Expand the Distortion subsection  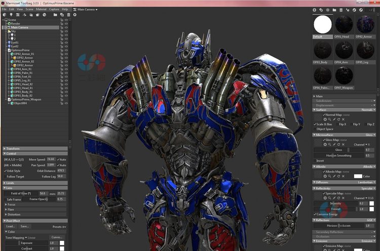pos(35,215)
